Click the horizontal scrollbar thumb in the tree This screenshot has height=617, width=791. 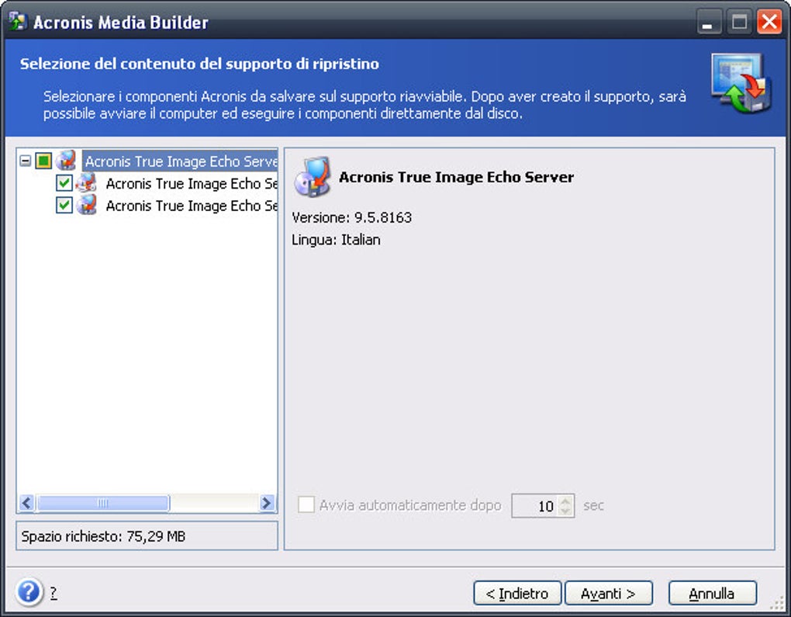point(103,503)
